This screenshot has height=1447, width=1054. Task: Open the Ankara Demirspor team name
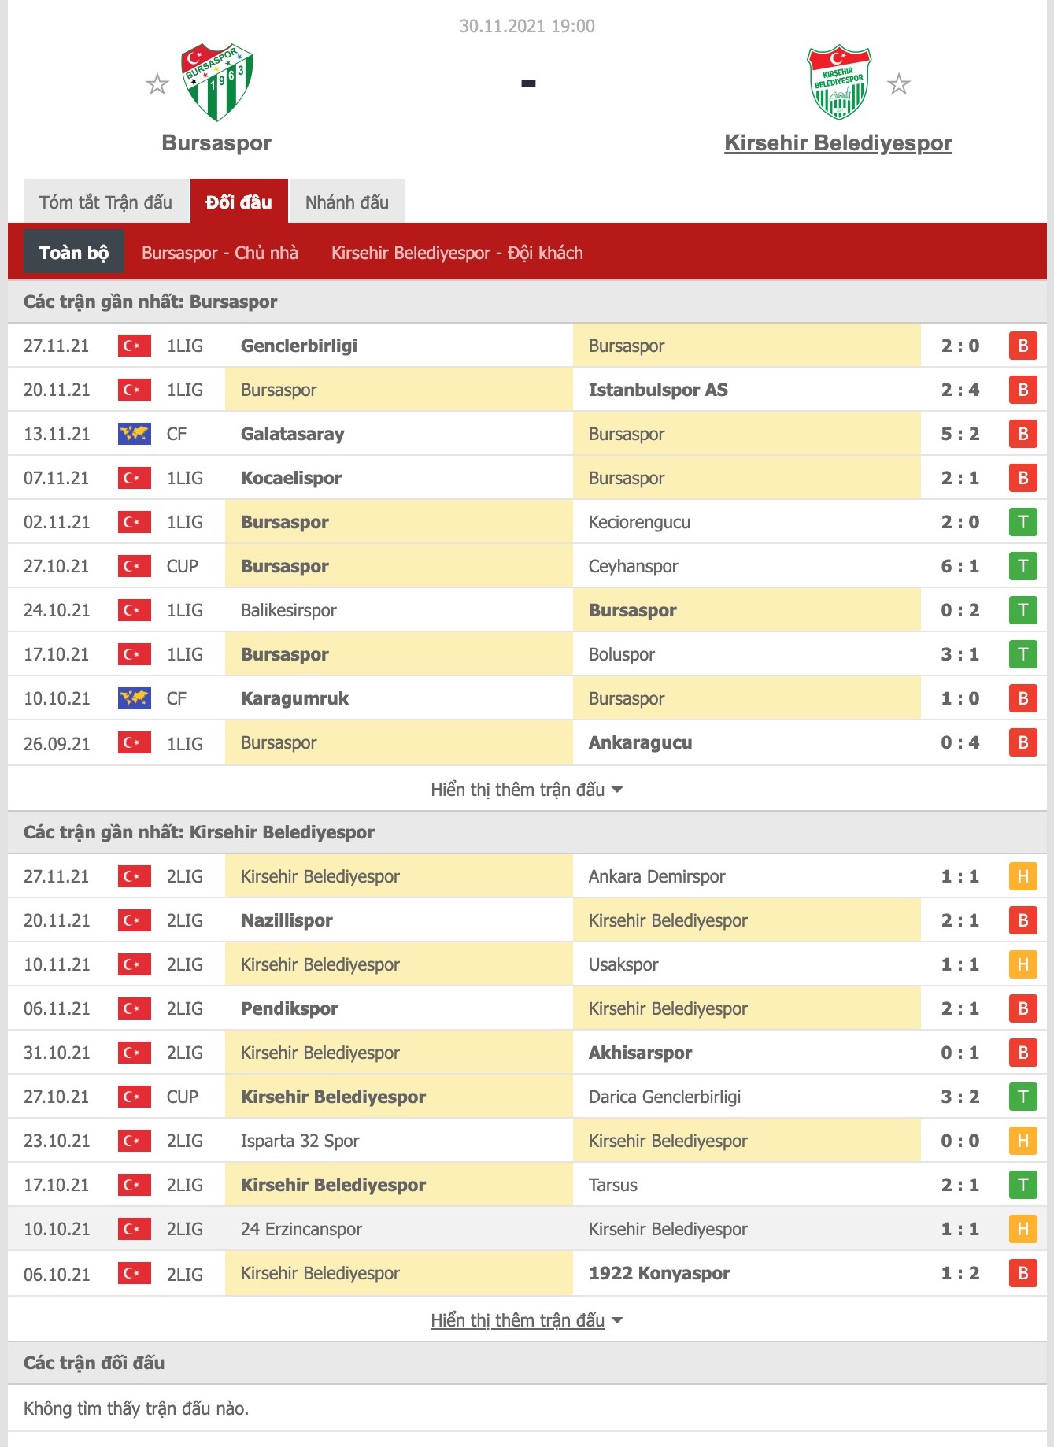656,876
